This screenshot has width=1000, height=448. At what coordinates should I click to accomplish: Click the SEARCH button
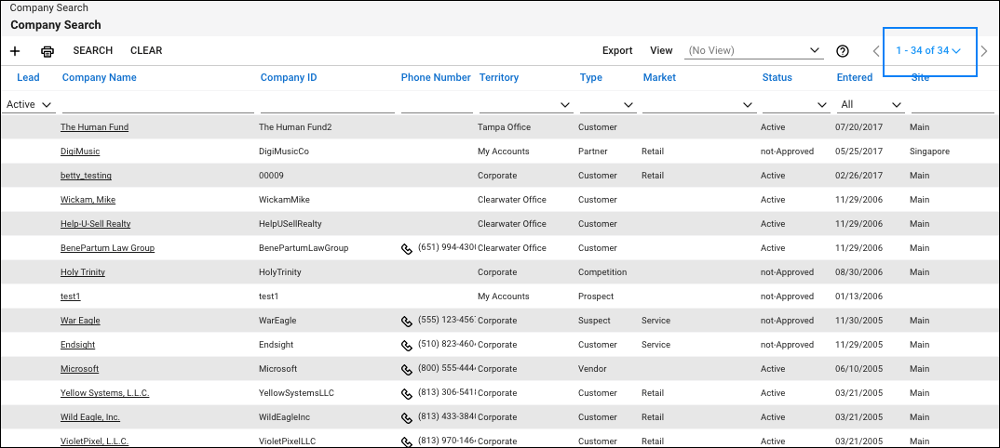click(92, 50)
